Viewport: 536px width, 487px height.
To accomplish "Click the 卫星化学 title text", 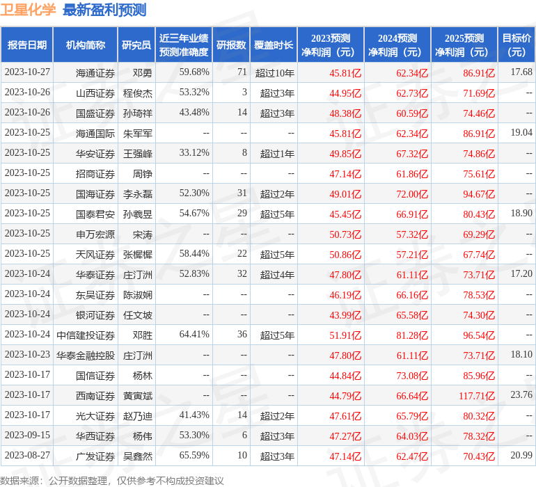I will tap(28, 10).
